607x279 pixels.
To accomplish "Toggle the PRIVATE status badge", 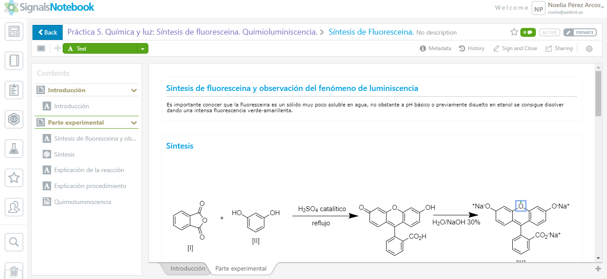I will (580, 32).
